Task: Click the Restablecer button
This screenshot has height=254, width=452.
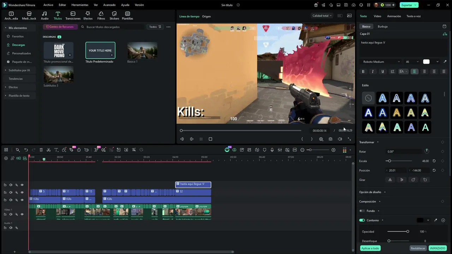Action: 418,248
